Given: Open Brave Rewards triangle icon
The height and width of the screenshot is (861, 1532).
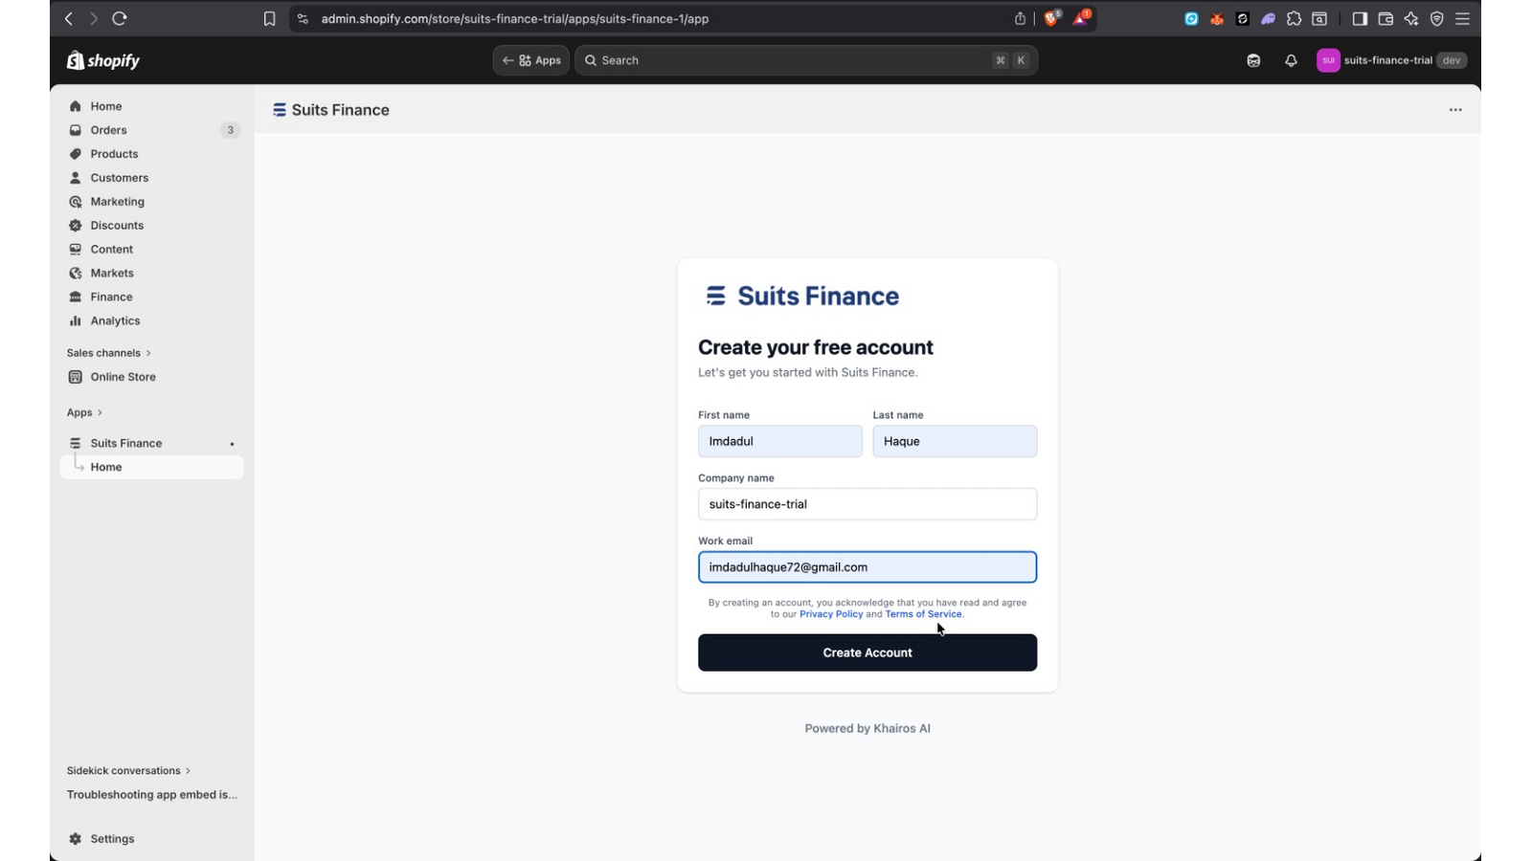Looking at the screenshot, I should (1082, 18).
